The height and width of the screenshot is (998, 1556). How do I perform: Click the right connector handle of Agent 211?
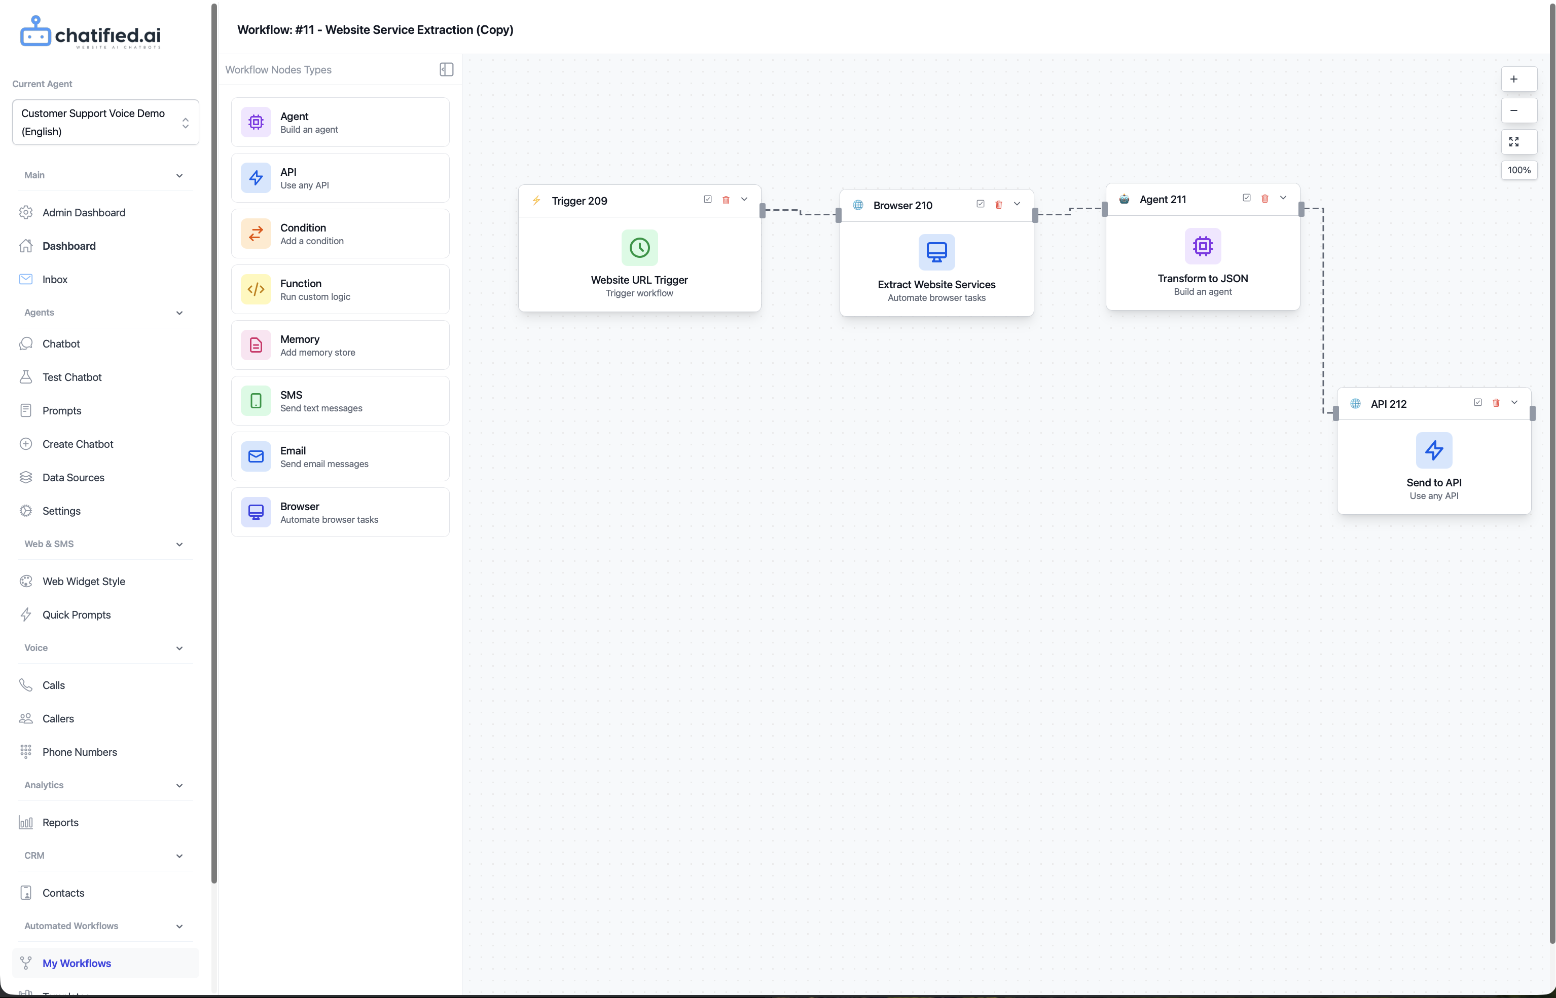1301,209
